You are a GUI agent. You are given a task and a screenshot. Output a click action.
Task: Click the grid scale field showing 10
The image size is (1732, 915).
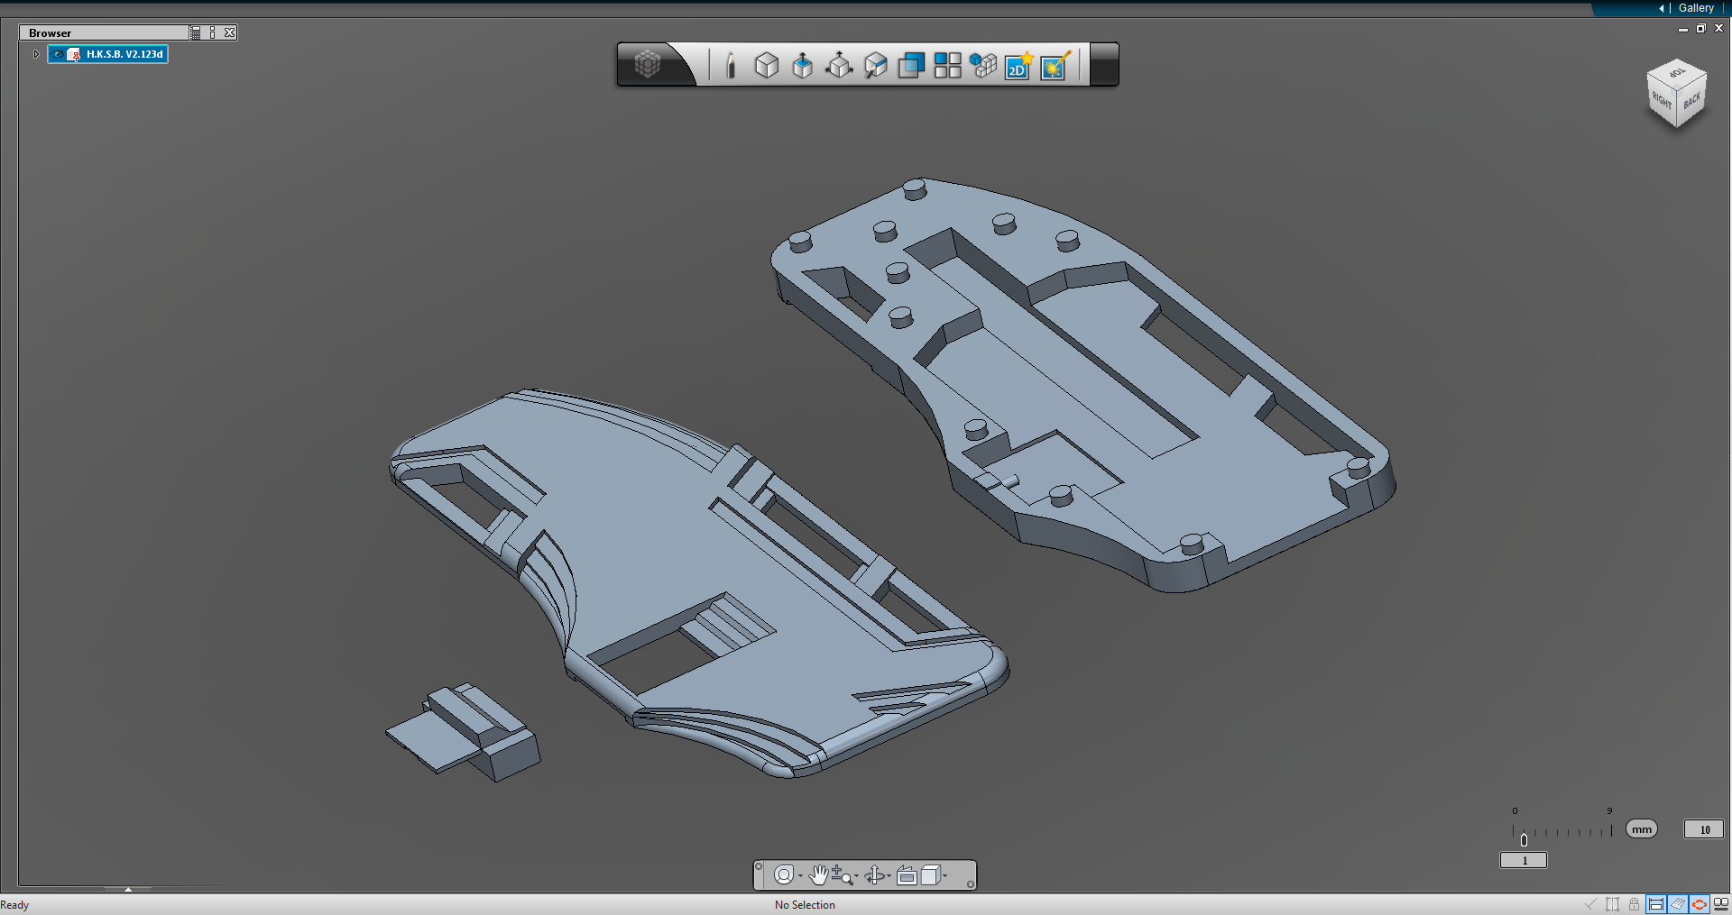(x=1704, y=829)
